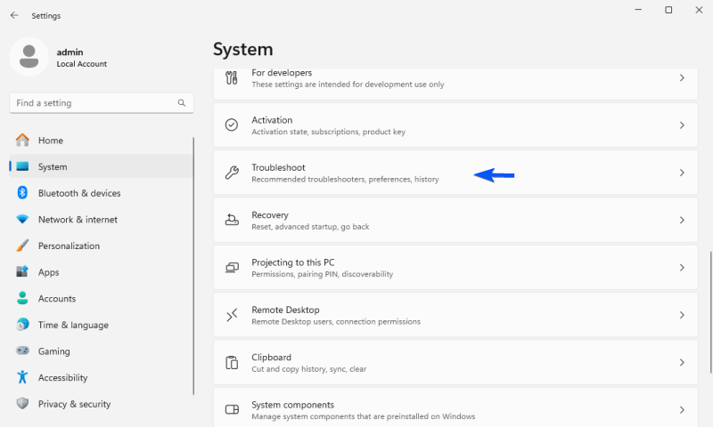
Task: Click the Recovery drive icon
Action: coord(232,220)
